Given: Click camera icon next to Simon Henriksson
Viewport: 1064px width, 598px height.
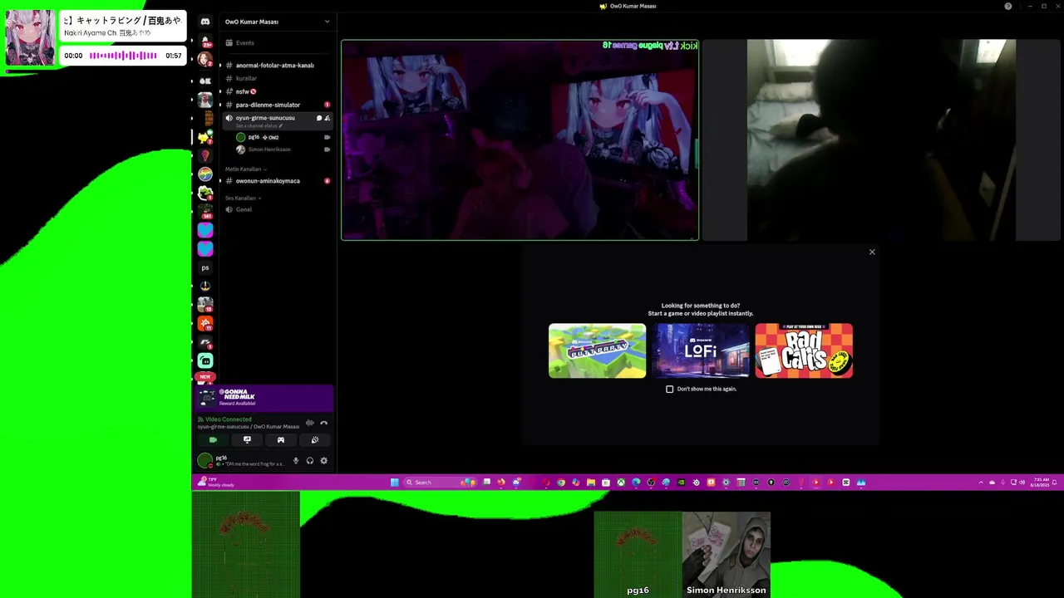Looking at the screenshot, I should 327,149.
